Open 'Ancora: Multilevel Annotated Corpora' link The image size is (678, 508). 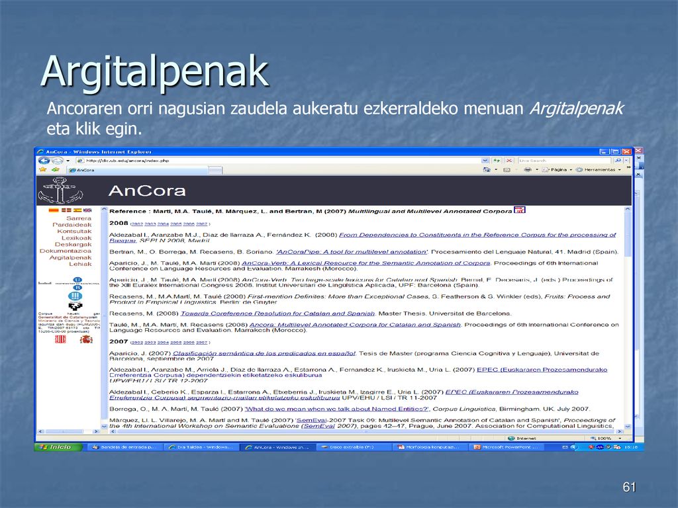click(355, 325)
